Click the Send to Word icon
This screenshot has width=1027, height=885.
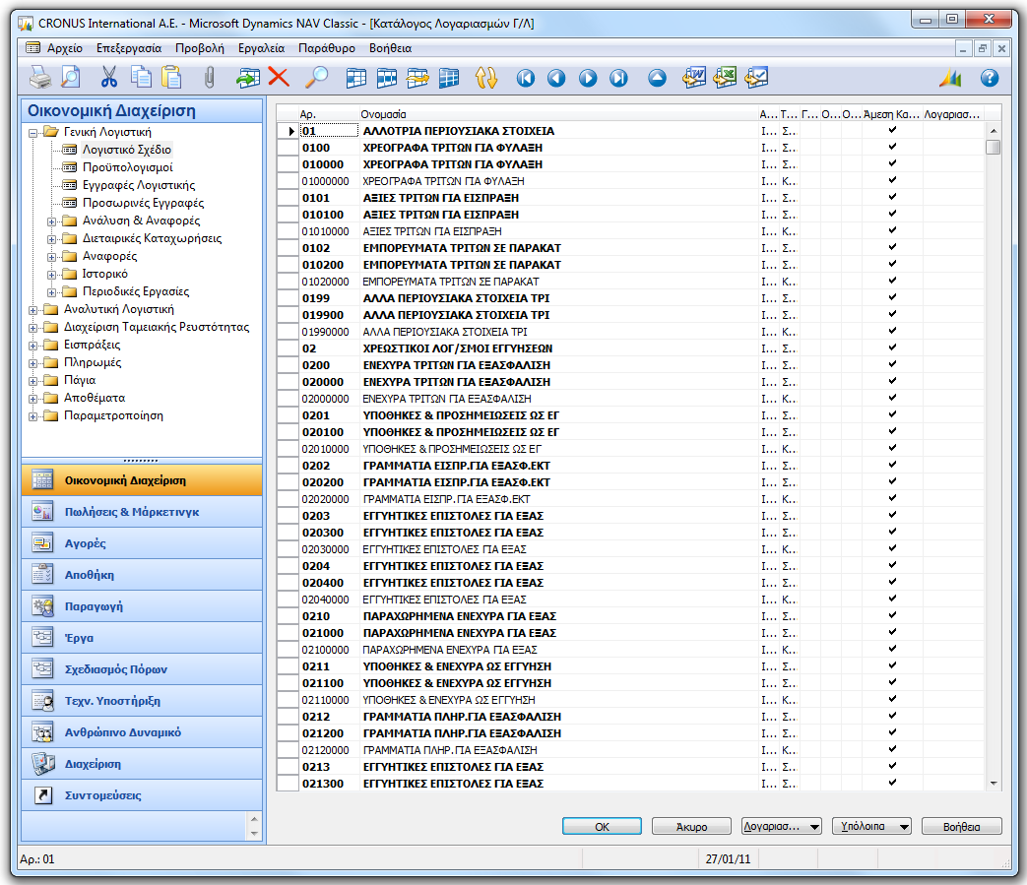(693, 77)
